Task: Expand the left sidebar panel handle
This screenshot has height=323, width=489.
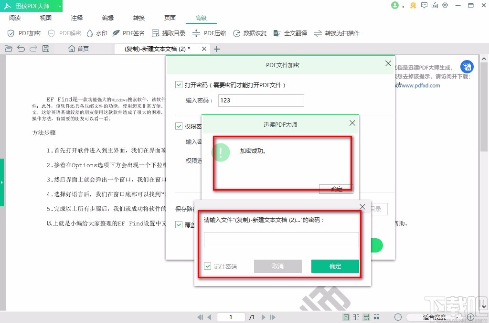Action: tap(2, 182)
